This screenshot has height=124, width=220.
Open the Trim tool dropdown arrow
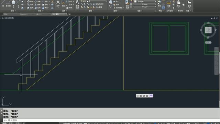click(49, 1)
